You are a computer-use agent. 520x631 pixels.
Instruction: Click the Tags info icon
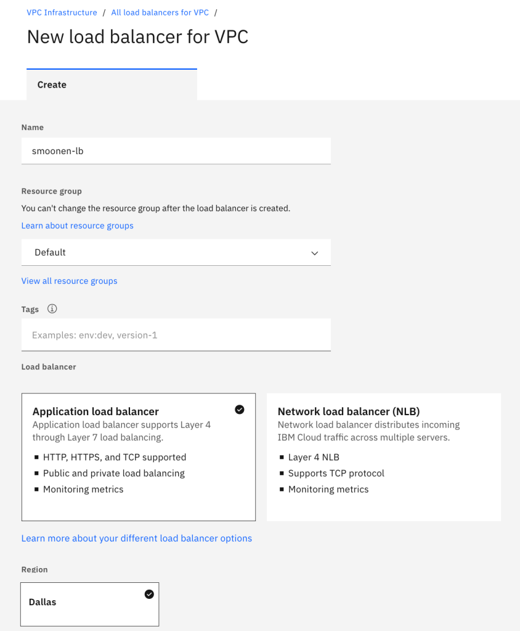52,309
